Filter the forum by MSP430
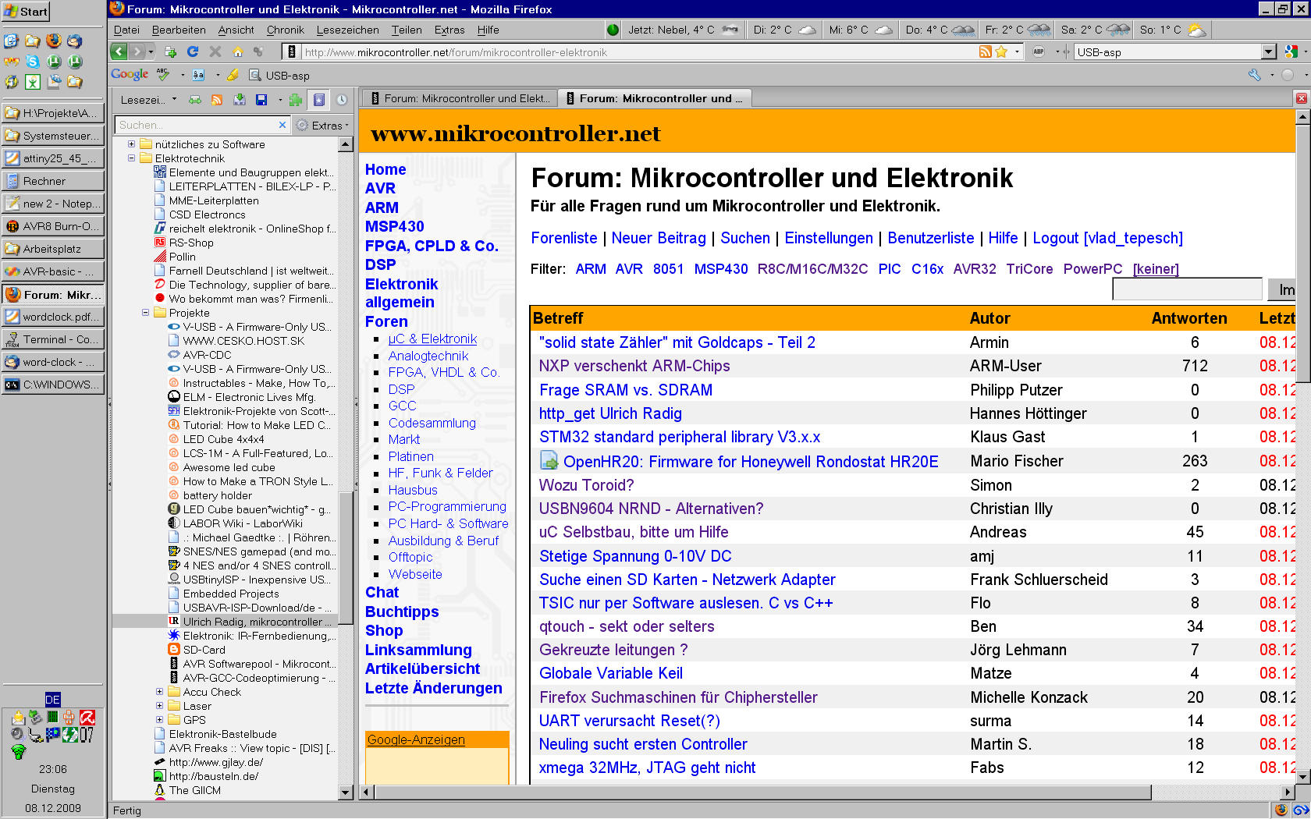 point(721,269)
